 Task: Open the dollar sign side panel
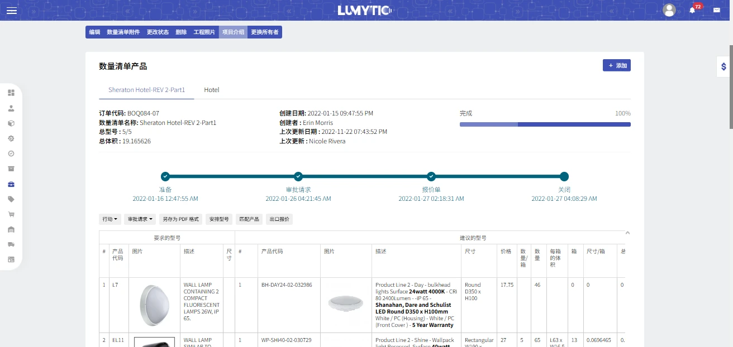724,67
